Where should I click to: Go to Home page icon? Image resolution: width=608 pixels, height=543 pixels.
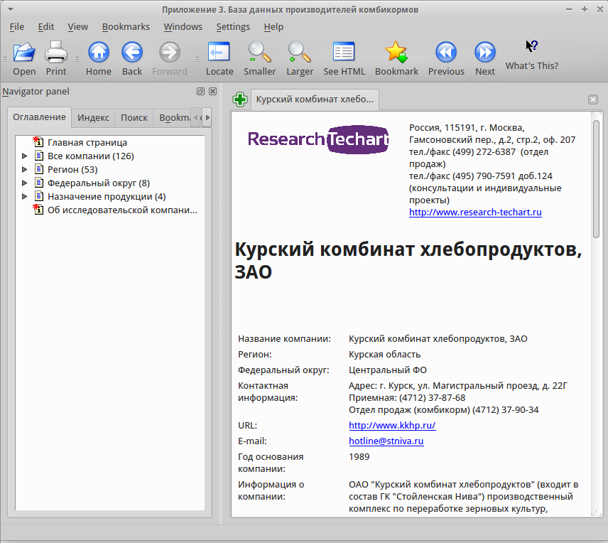[x=99, y=53]
